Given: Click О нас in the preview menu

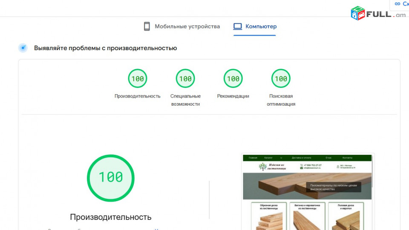Looking at the screenshot, I should point(328,158).
